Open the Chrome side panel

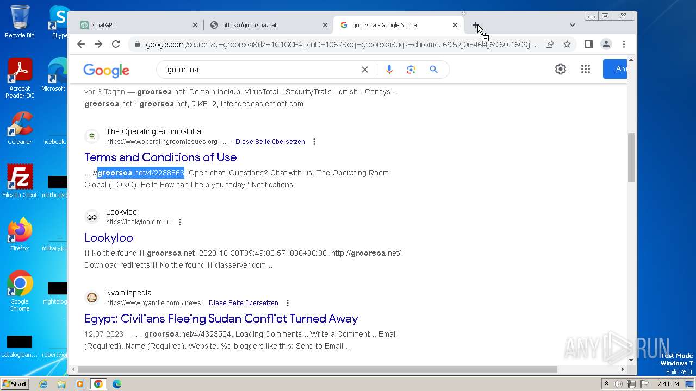[x=588, y=45]
